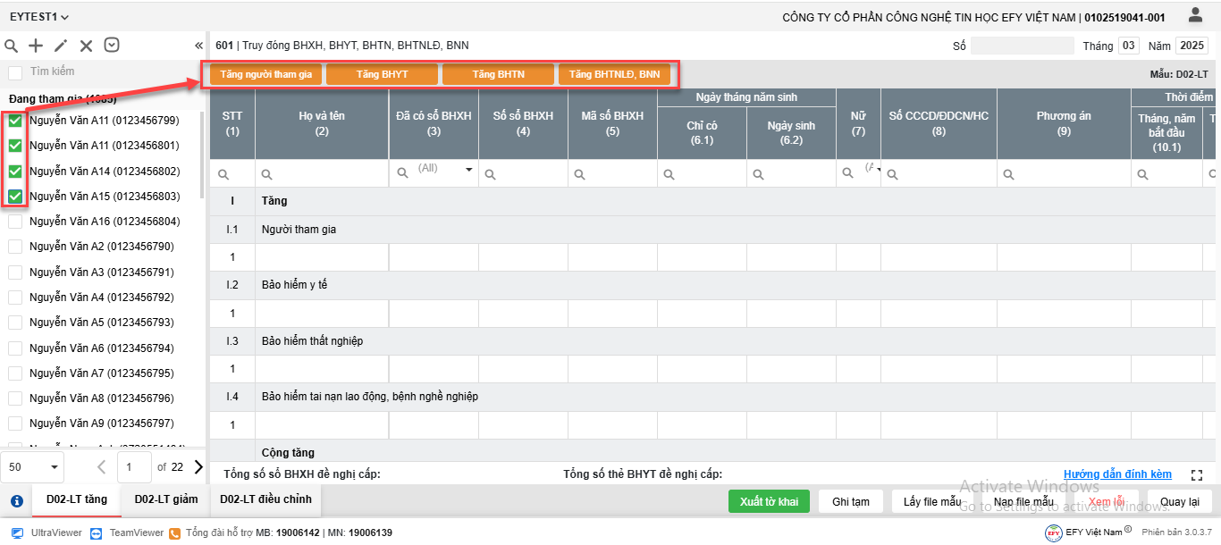The height and width of the screenshot is (545, 1221).
Task: Expand the Đã có sổ BHXH filter dropdown
Action: [468, 170]
